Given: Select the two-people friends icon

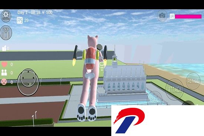Looking at the screenshot, I should (x=4, y=72).
